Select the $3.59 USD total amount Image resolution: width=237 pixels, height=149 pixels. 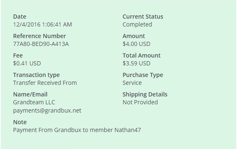[136, 63]
